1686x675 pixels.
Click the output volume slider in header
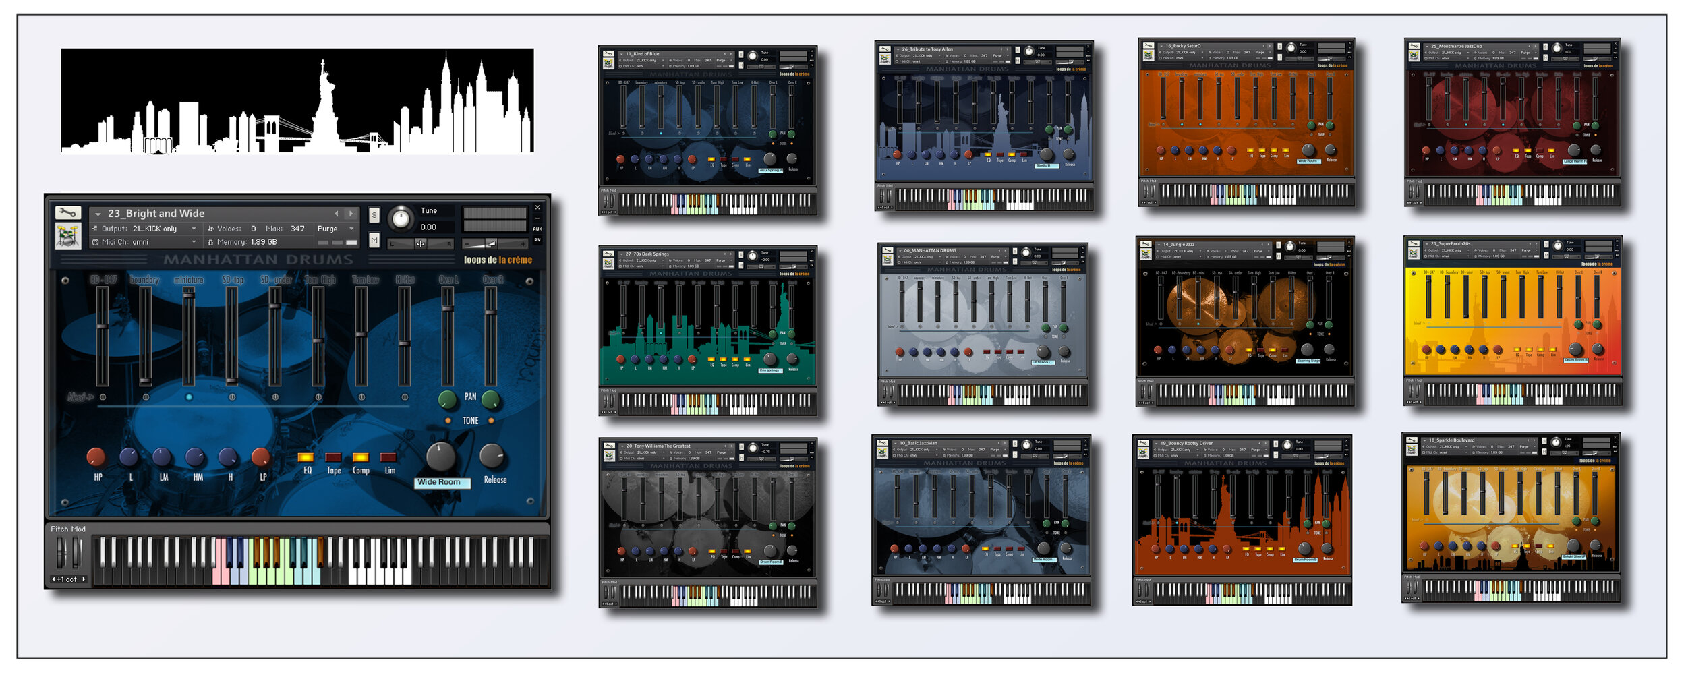click(496, 243)
